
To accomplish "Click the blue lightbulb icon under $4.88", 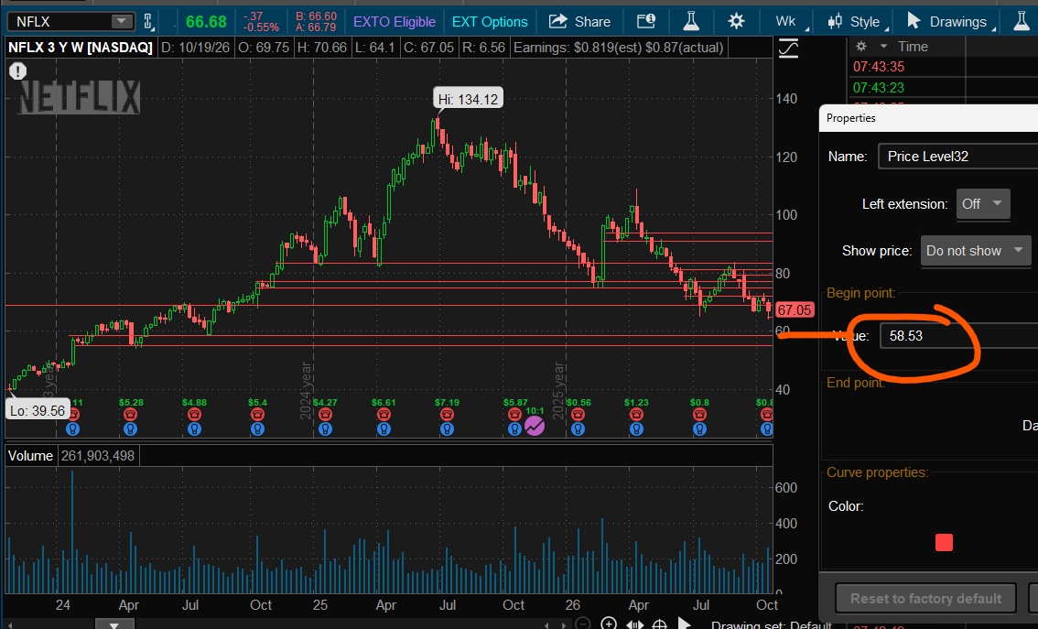I will click(x=194, y=429).
